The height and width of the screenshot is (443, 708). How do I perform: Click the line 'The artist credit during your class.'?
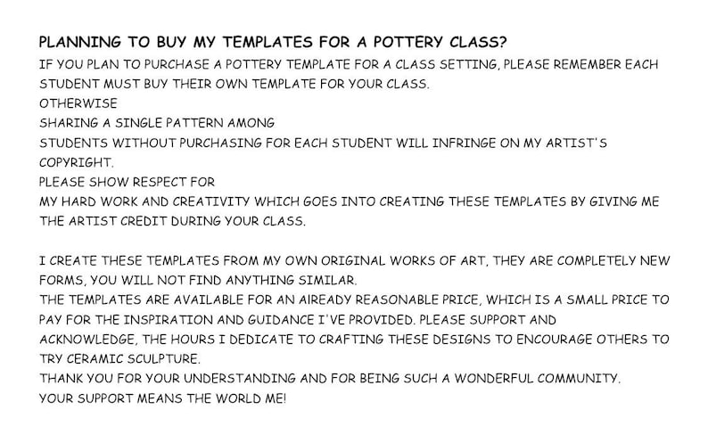click(x=172, y=221)
